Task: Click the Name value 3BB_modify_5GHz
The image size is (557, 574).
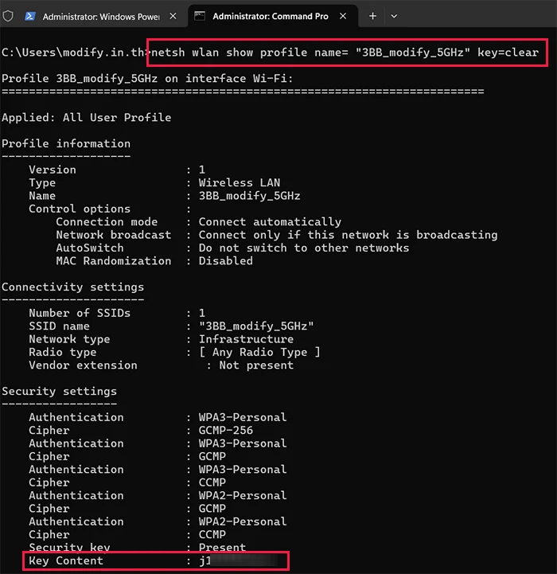Action: coord(250,196)
